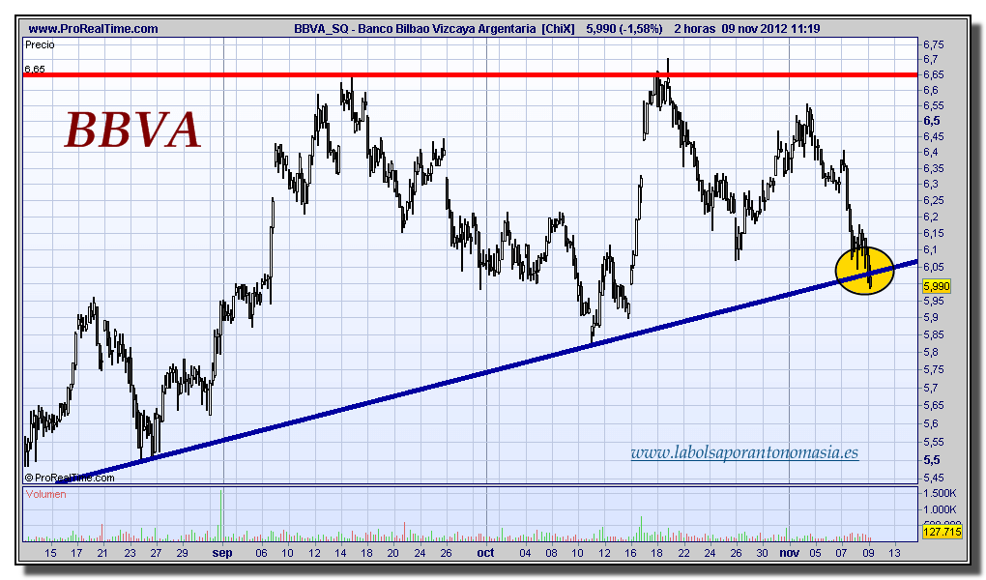Click the bold 6,5 price axis label
The image size is (986, 580).
[932, 121]
